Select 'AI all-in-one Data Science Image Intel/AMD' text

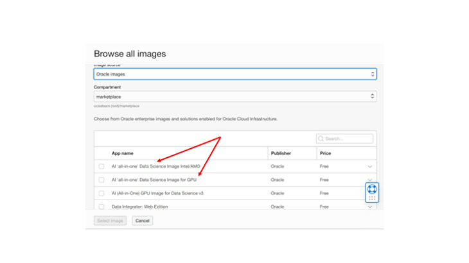coord(156,166)
